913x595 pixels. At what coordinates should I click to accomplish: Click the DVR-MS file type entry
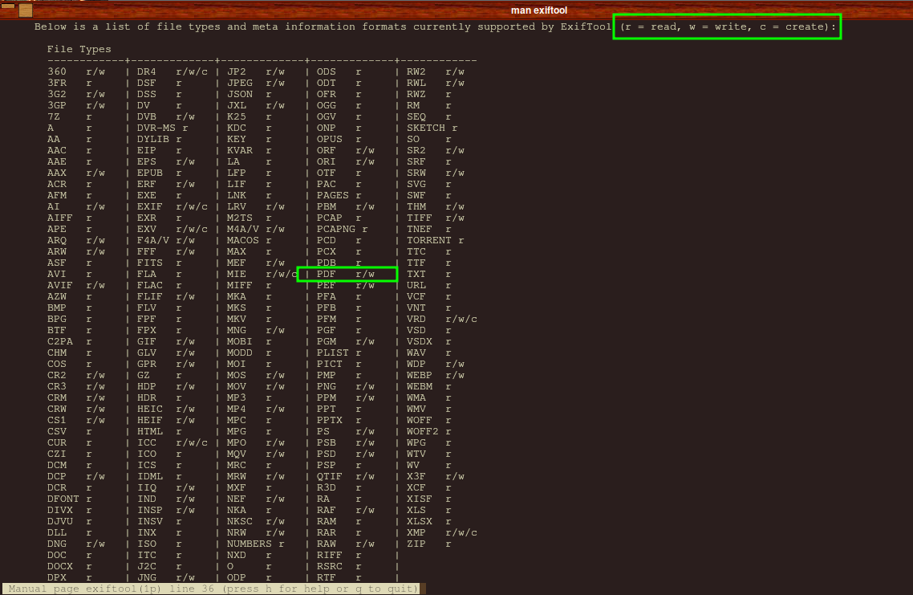[x=162, y=128]
